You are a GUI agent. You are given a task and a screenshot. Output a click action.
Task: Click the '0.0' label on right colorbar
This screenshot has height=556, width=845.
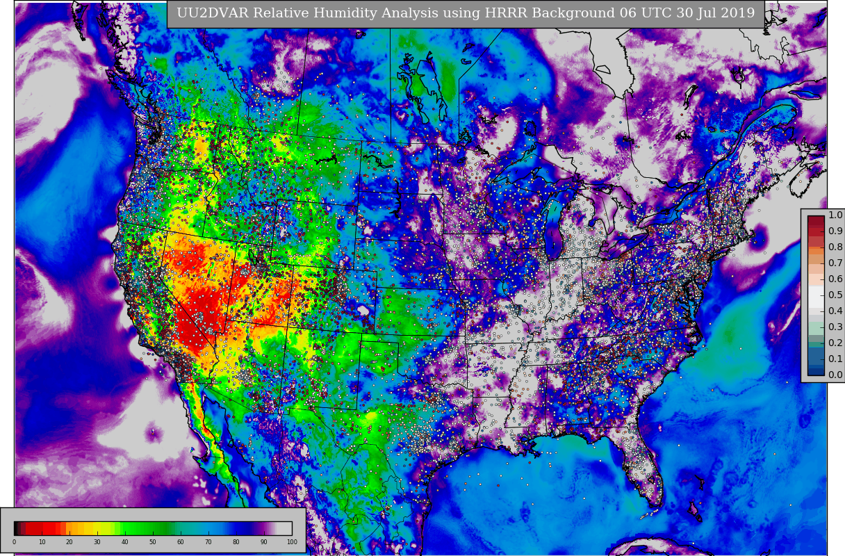click(x=835, y=375)
